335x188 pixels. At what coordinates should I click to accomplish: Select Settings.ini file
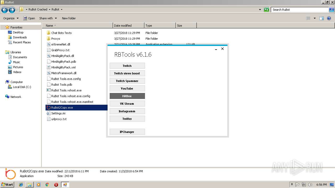[58, 113]
